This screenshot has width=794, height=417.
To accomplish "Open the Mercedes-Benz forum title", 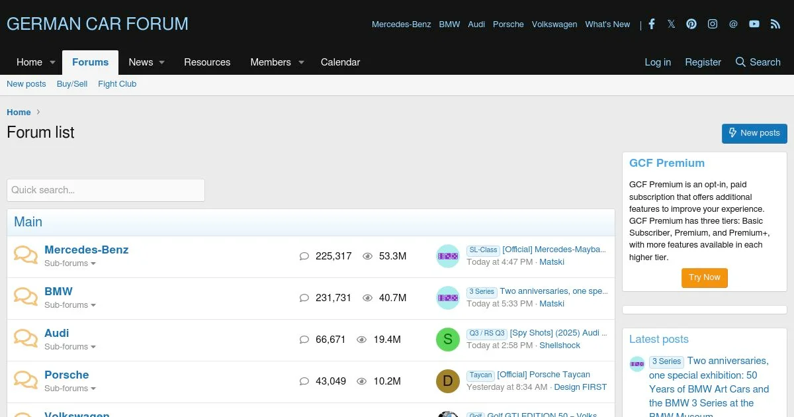I will (87, 250).
